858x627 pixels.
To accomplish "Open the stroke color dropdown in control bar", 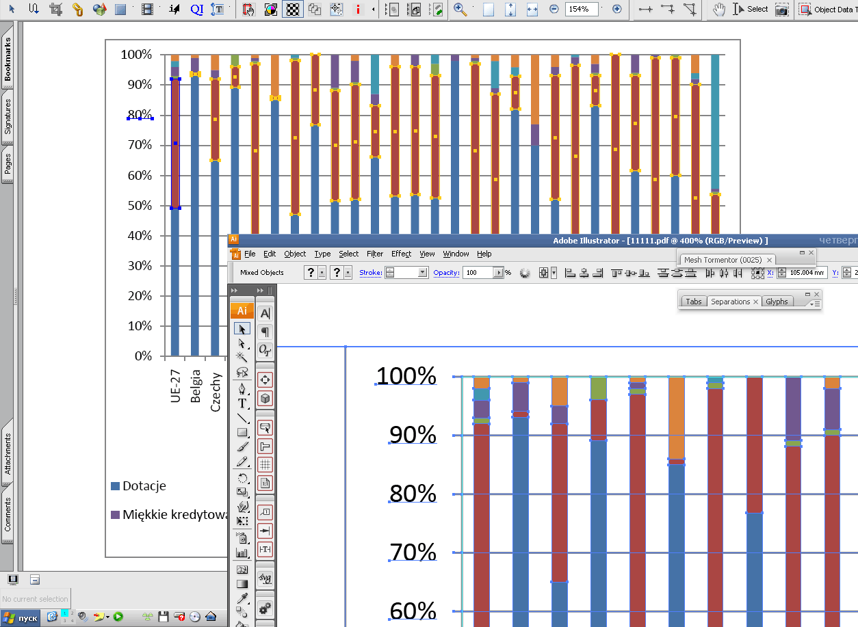I will pyautogui.click(x=348, y=272).
